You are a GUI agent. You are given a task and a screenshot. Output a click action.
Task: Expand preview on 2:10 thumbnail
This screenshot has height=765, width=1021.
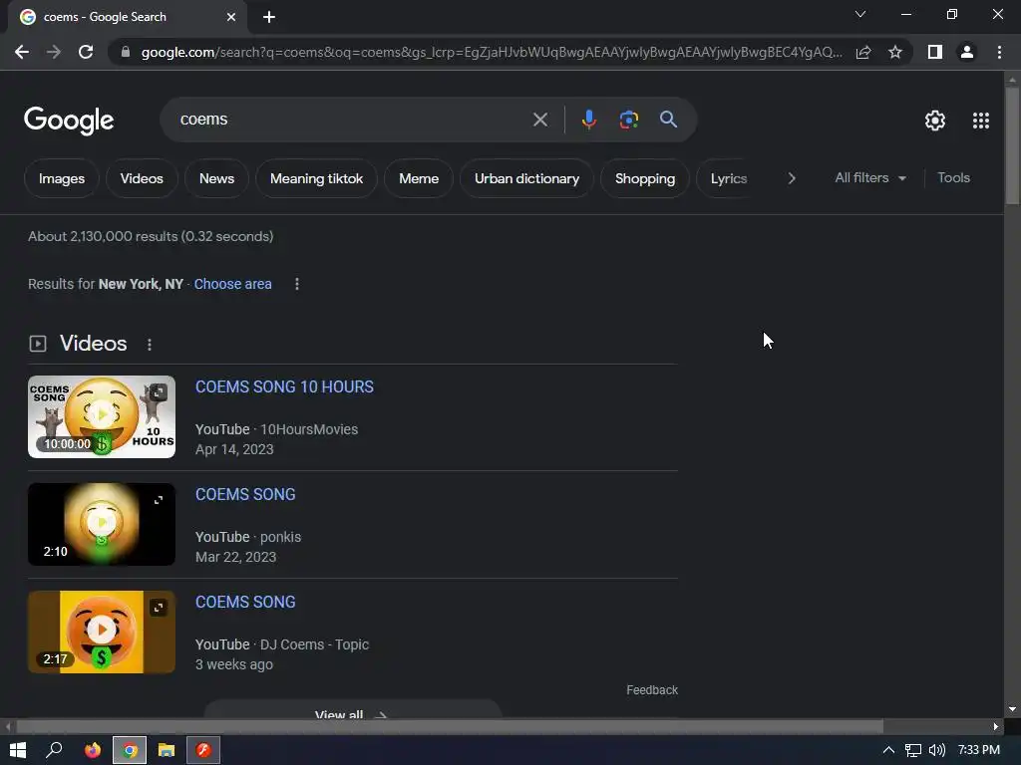point(159,500)
